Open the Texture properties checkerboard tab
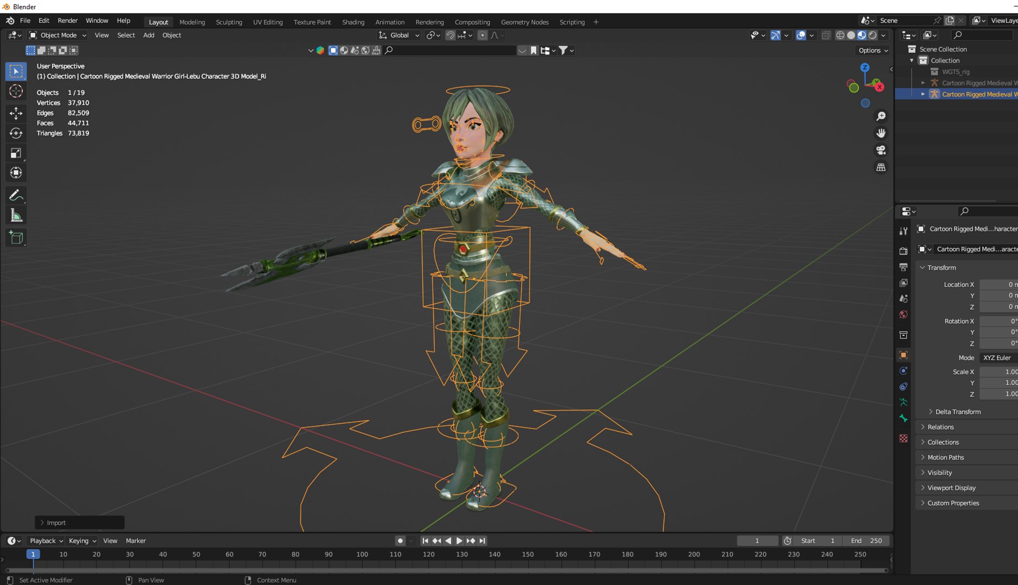This screenshot has width=1018, height=585. 903,438
